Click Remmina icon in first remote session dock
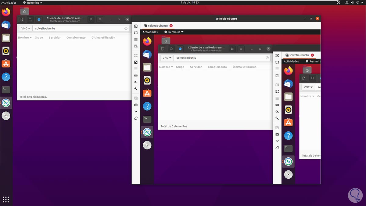 point(147,132)
